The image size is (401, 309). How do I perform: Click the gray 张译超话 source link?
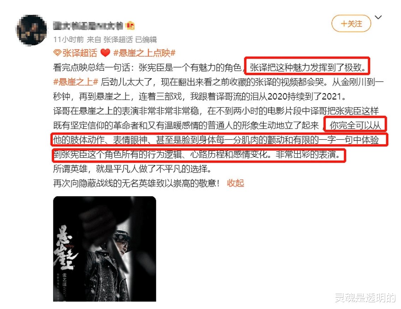tap(118, 39)
